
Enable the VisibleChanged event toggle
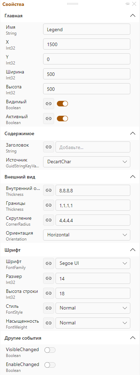coord(50,350)
